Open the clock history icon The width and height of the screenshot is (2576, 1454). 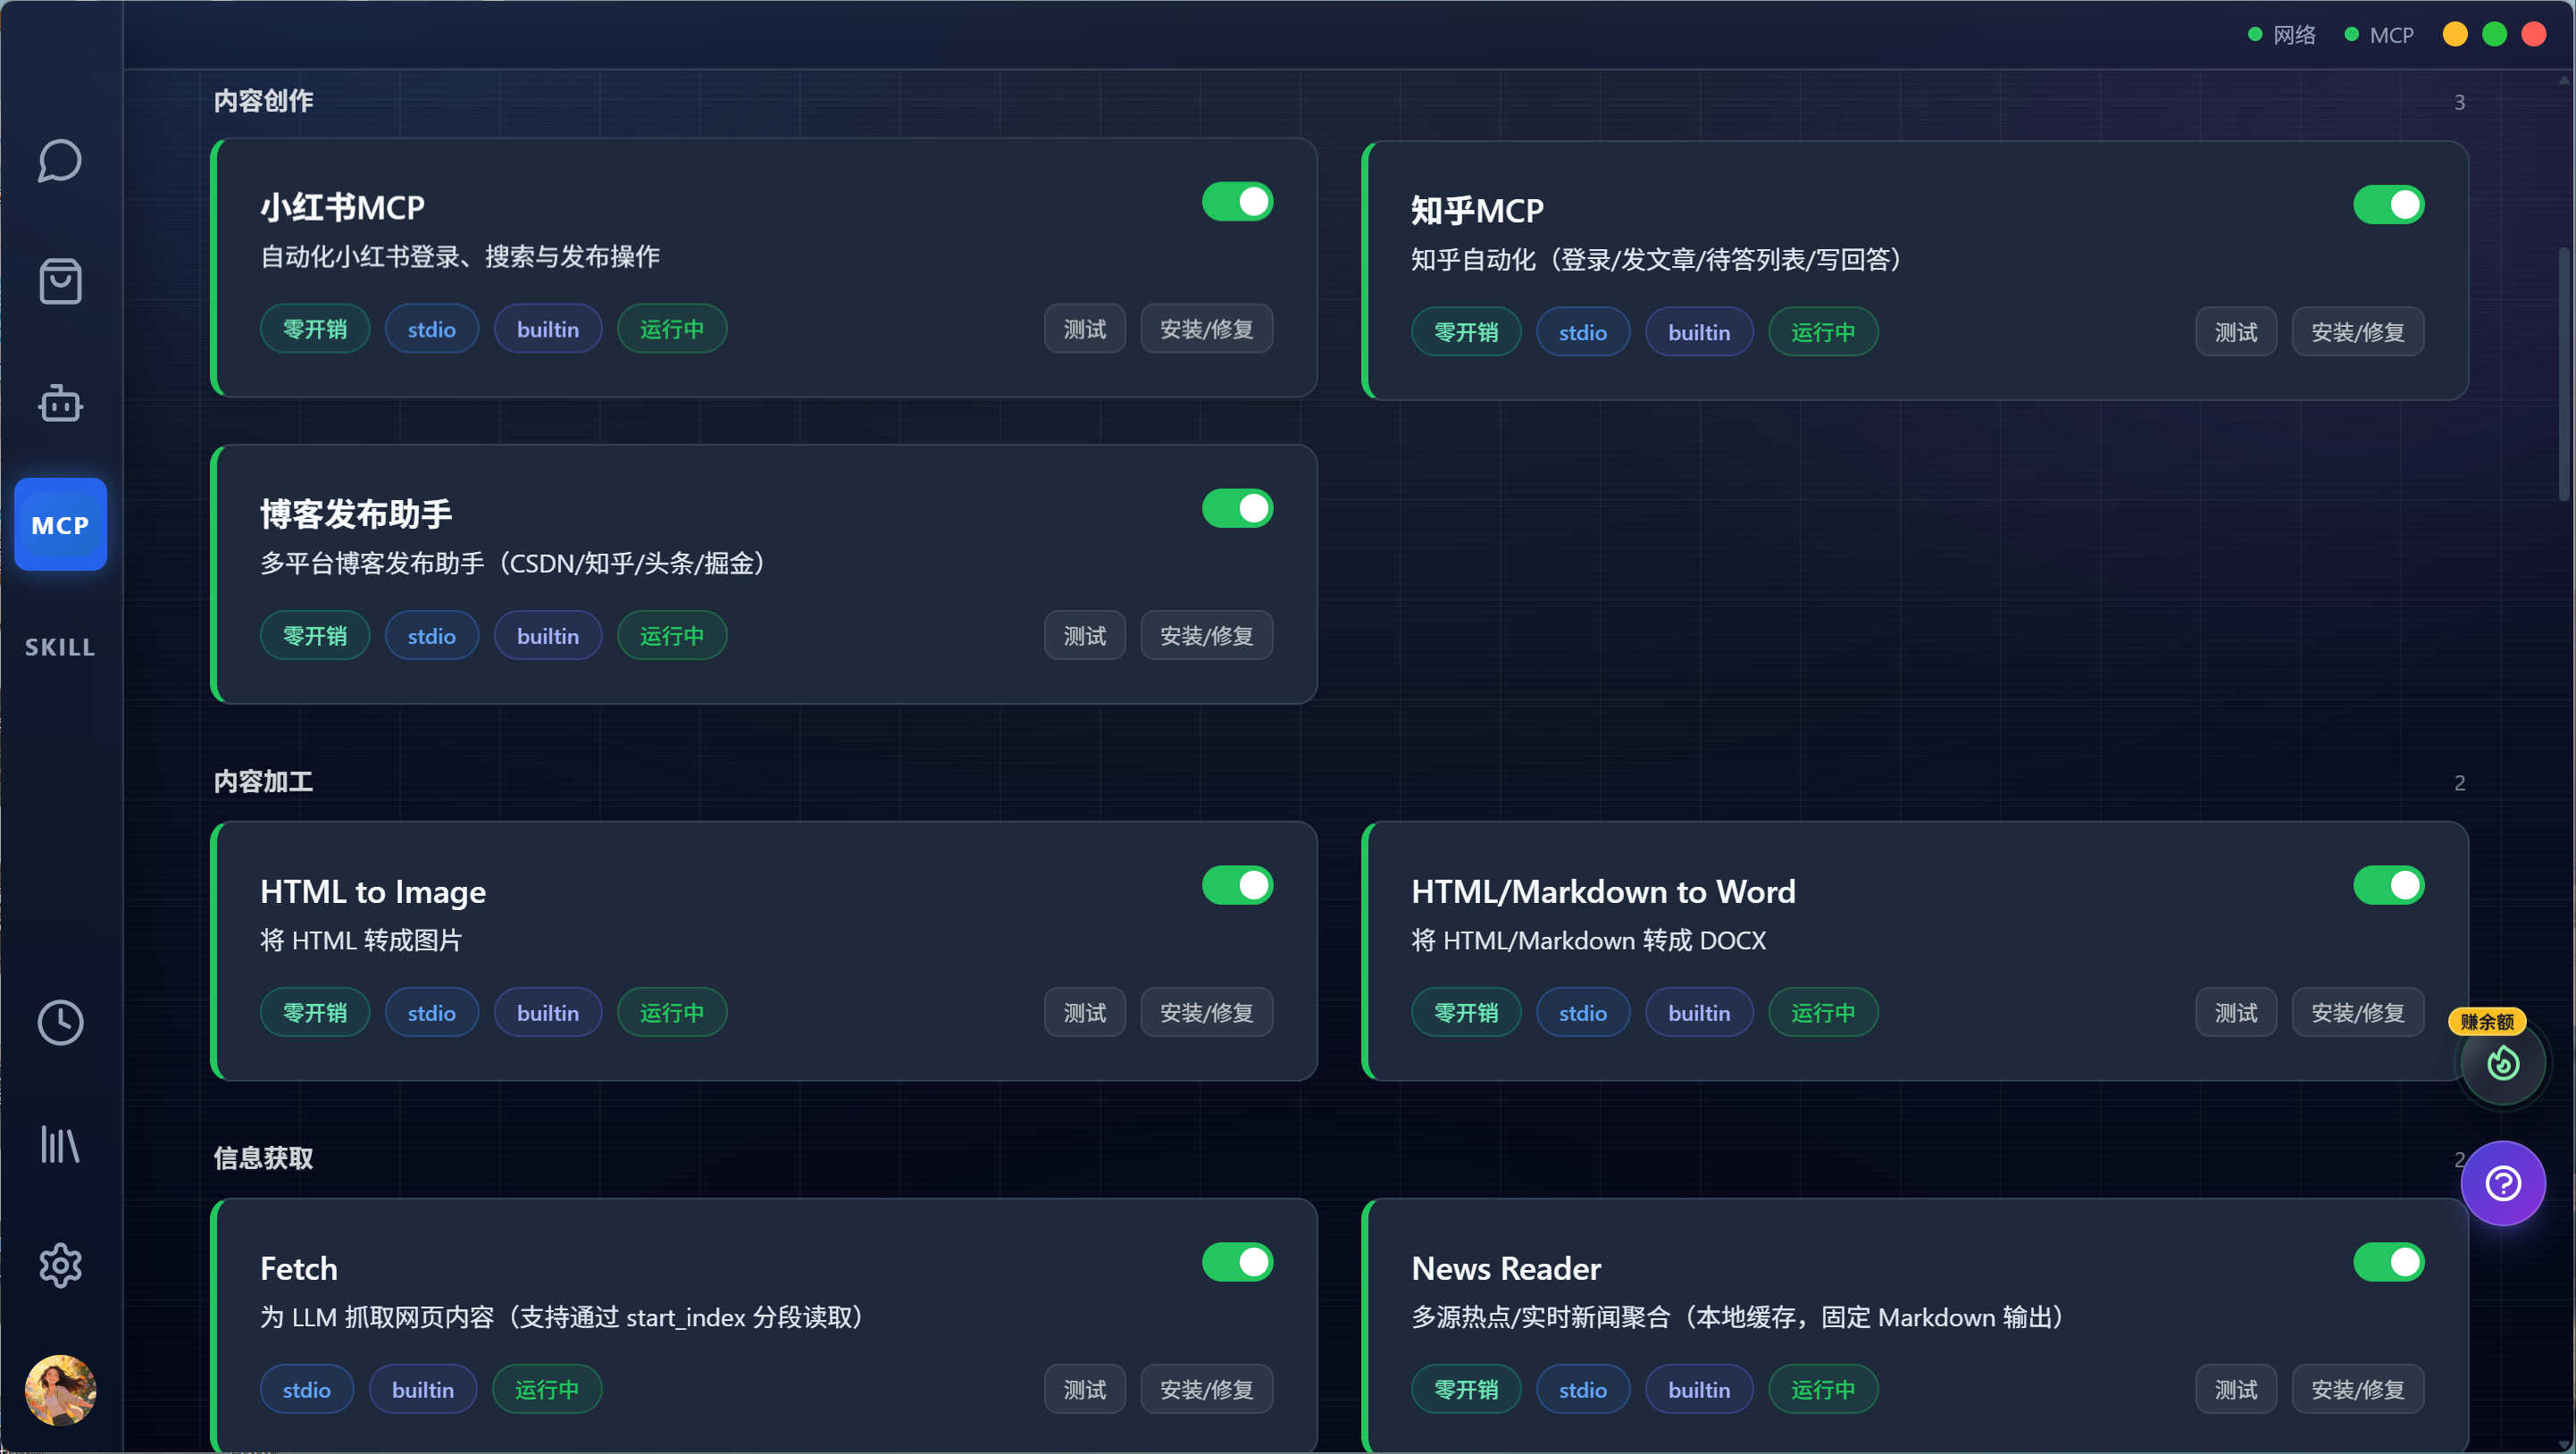60,1022
